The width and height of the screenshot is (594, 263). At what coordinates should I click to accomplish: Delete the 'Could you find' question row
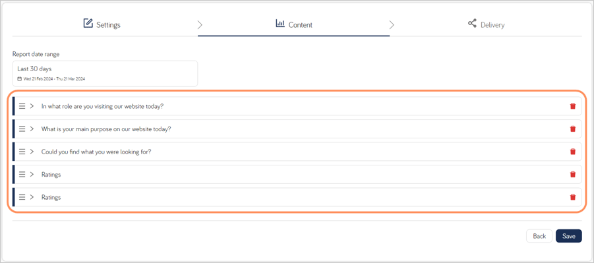point(573,152)
